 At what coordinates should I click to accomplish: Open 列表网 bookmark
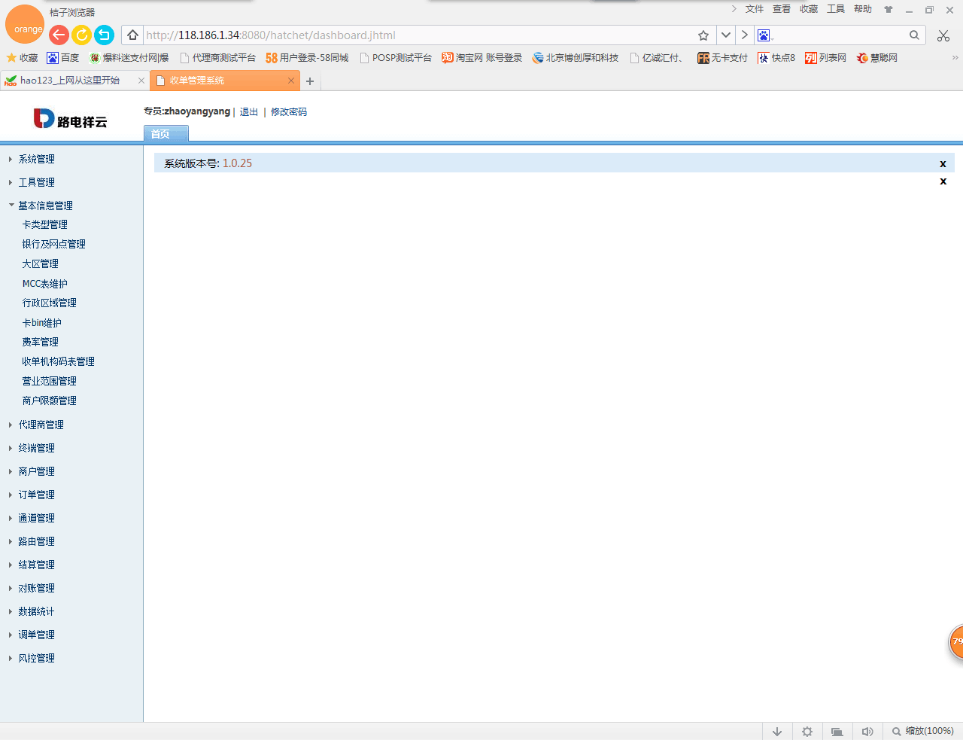pos(825,58)
